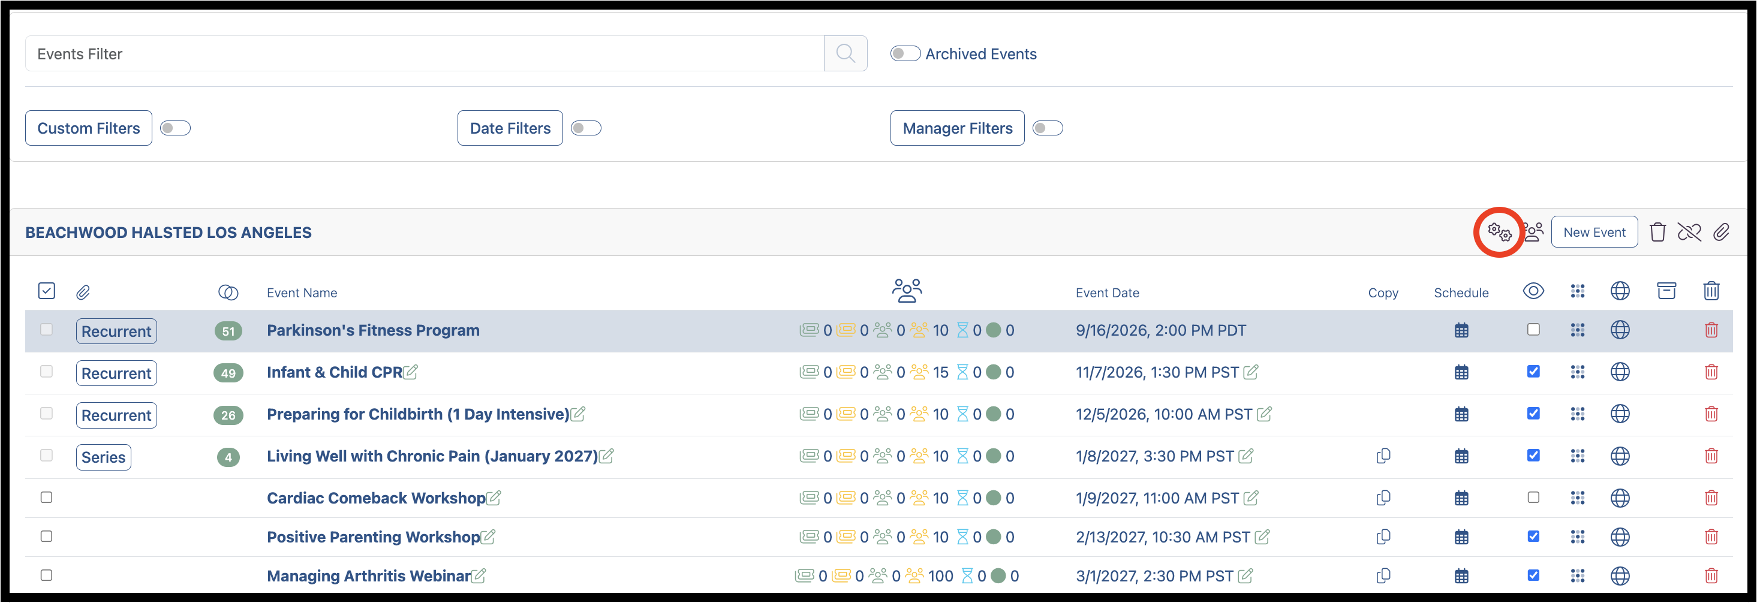Image resolution: width=1757 pixels, height=603 pixels.
Task: Click the eye visibility column header icon
Action: pos(1533,291)
